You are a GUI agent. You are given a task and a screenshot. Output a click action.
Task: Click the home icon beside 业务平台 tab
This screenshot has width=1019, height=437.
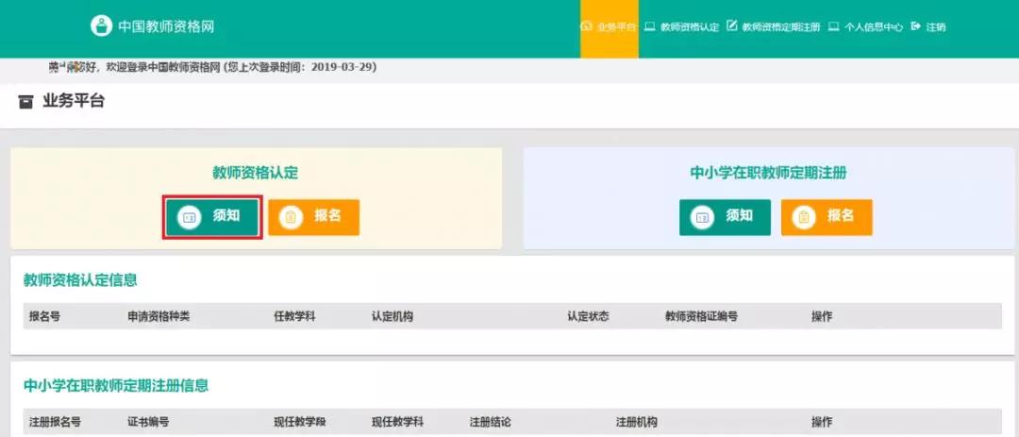(587, 26)
